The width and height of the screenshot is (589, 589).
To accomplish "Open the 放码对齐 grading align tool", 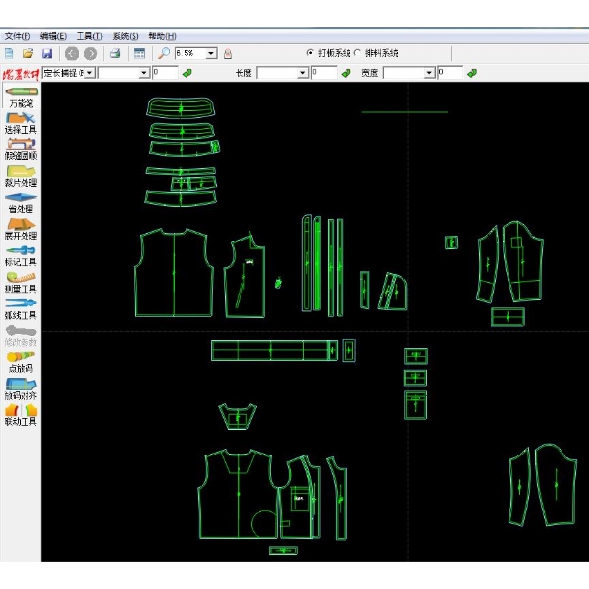I will click(21, 389).
